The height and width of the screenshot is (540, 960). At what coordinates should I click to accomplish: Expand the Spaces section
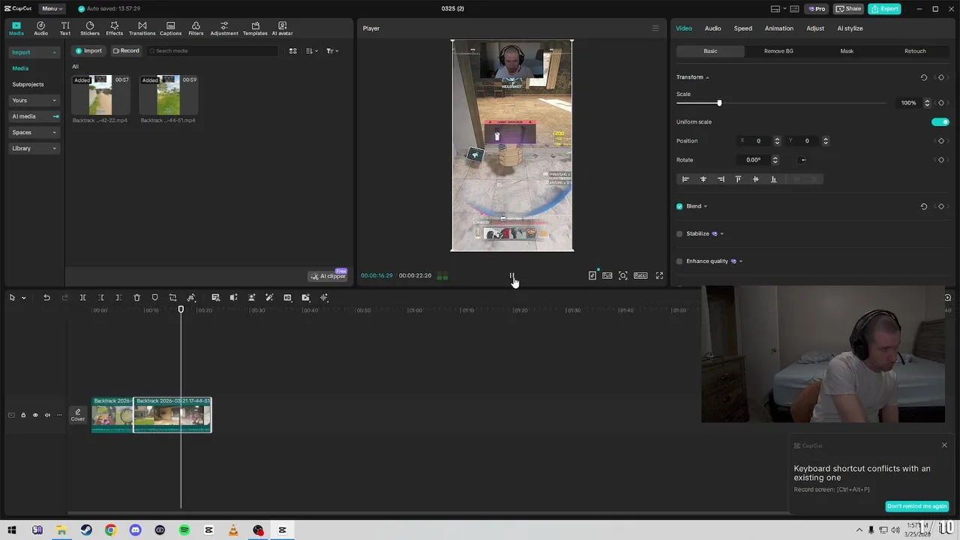tap(34, 133)
